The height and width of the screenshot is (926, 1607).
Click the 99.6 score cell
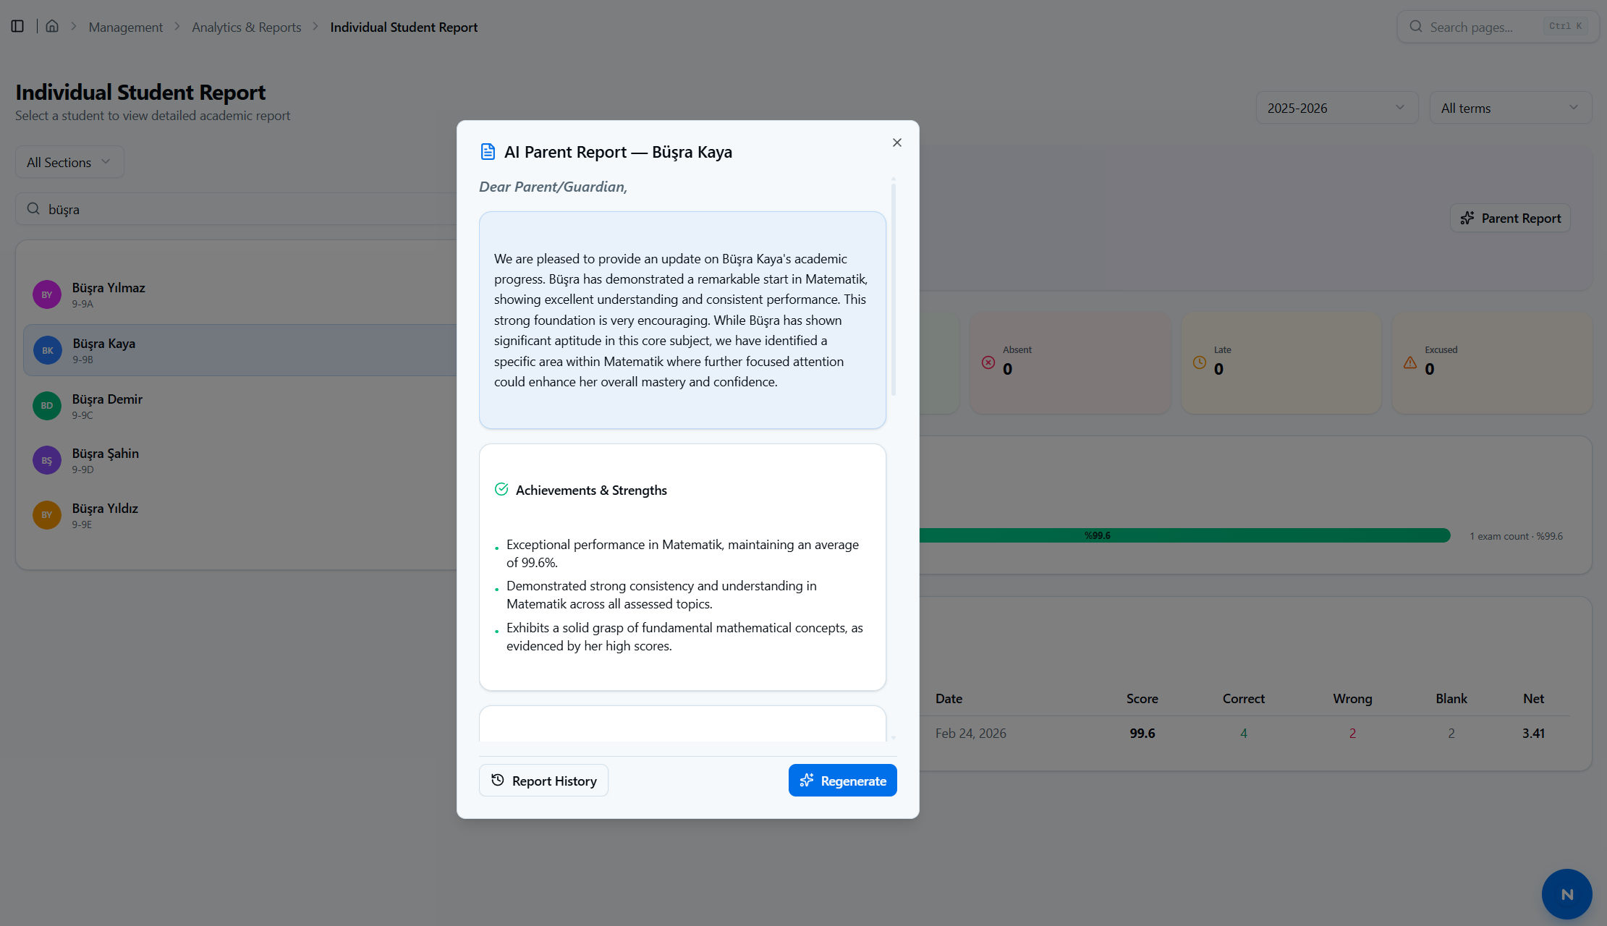tap(1142, 733)
